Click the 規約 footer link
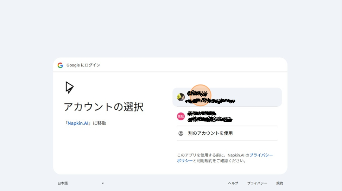 (x=280, y=183)
